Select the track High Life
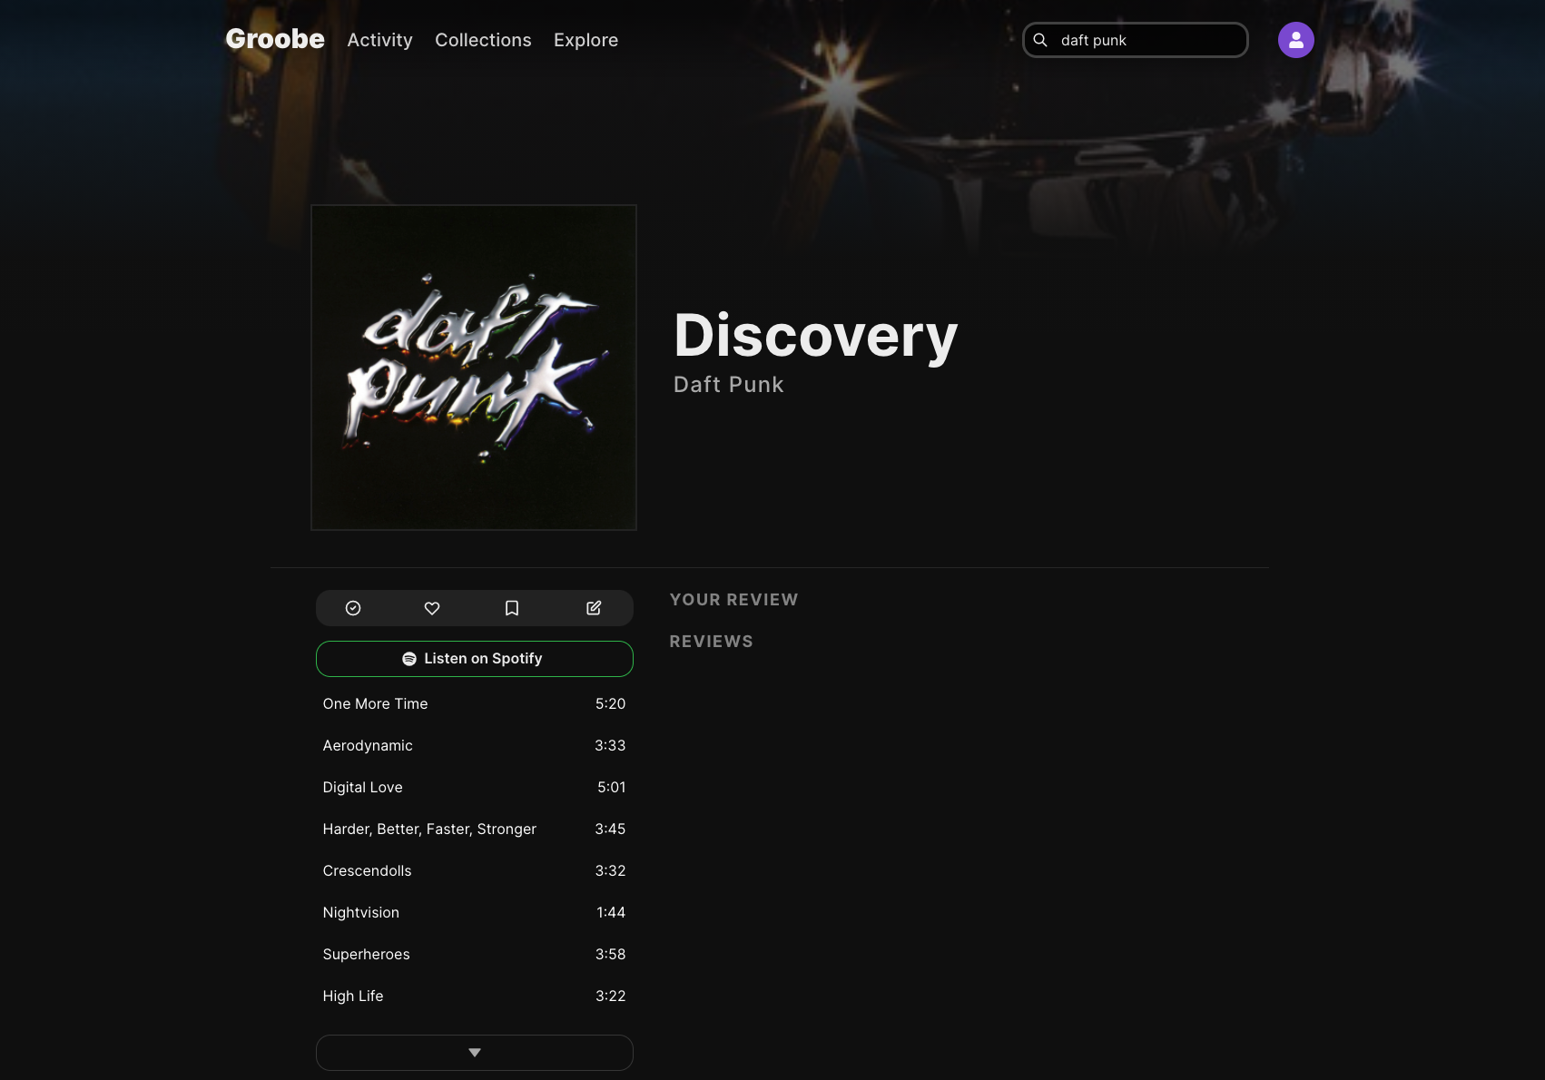Screen dimensions: 1545x1080 click(x=474, y=997)
